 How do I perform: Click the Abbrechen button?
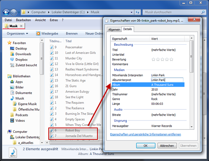point(167,146)
